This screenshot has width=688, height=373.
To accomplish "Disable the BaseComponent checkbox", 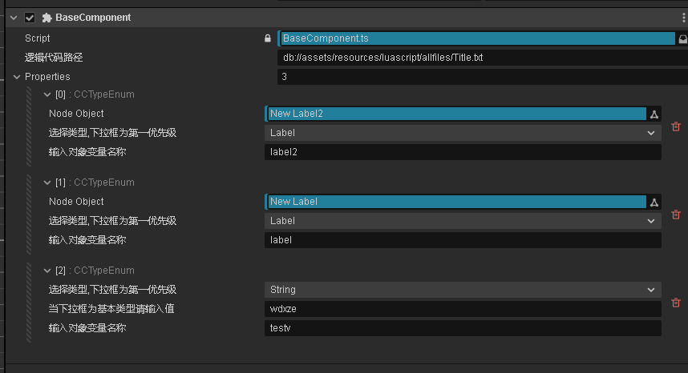I will tap(30, 18).
